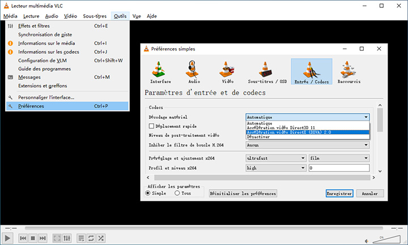
Task: Toggle random shuffle playback
Action: pyautogui.click(x=101, y=238)
